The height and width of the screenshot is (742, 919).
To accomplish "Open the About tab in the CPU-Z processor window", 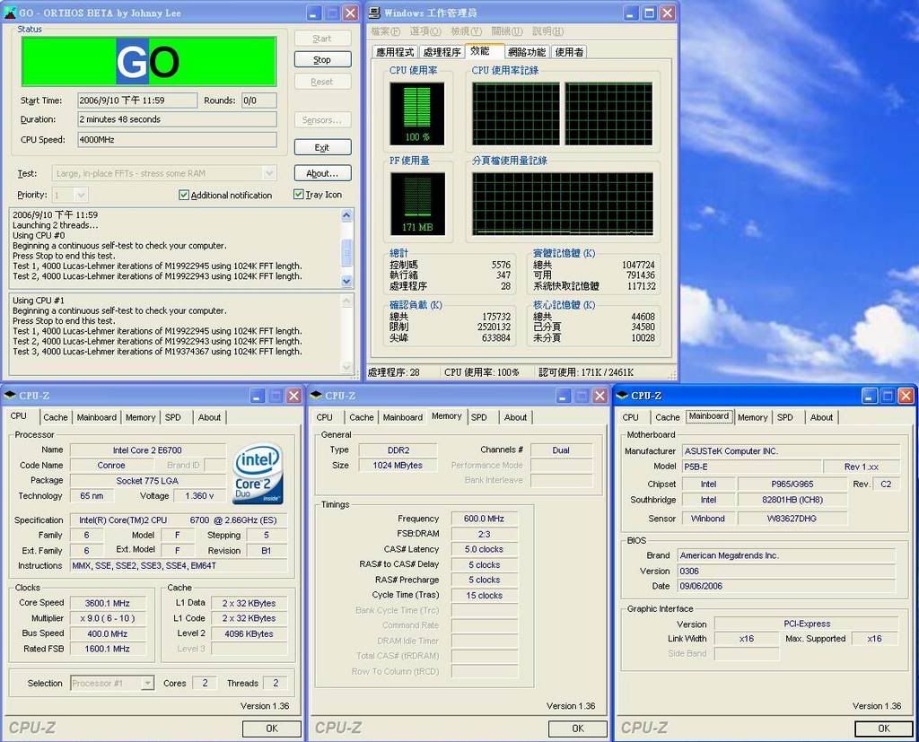I will [x=209, y=417].
